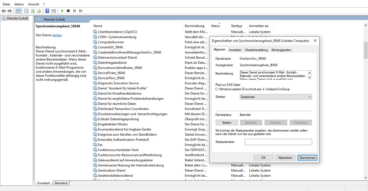This screenshot has width=368, height=191.
Task: Click the Abbrechen button
Action: point(285,158)
